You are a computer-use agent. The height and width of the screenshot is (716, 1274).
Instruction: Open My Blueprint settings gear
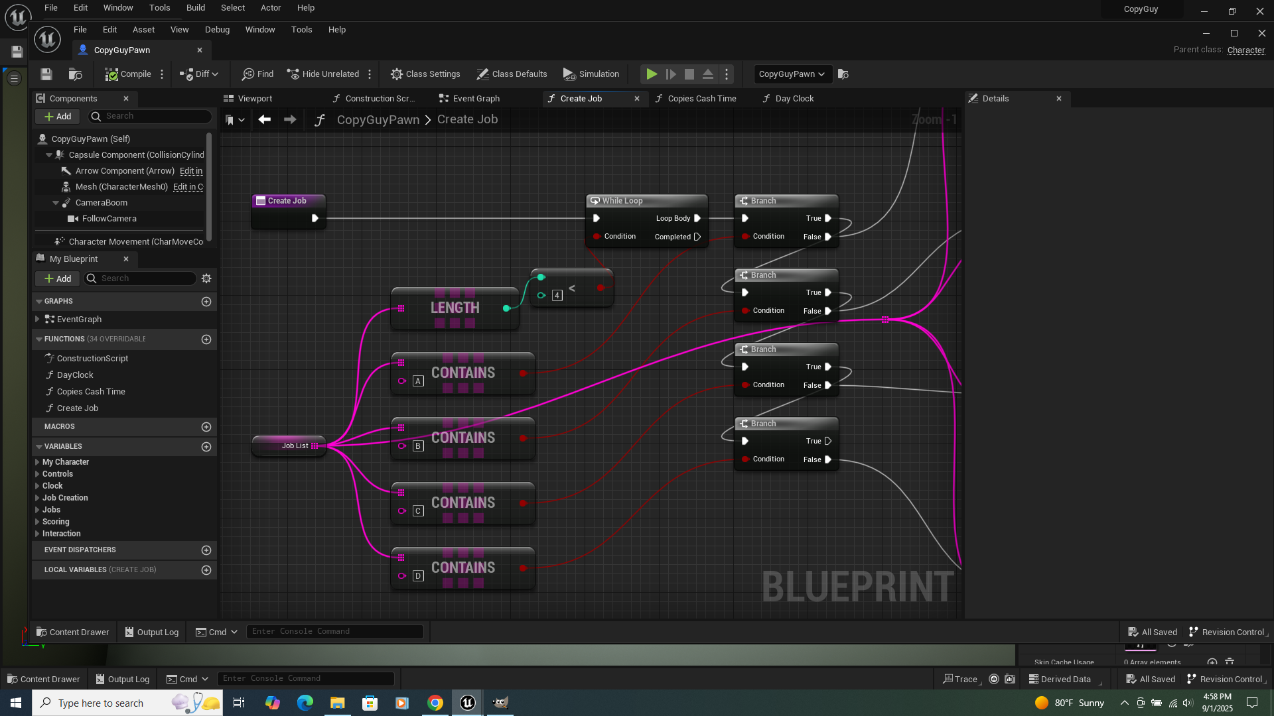click(206, 278)
